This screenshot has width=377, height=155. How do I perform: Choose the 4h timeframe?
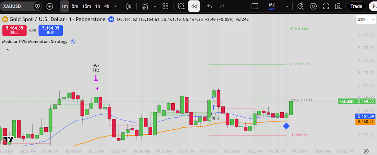click(107, 7)
